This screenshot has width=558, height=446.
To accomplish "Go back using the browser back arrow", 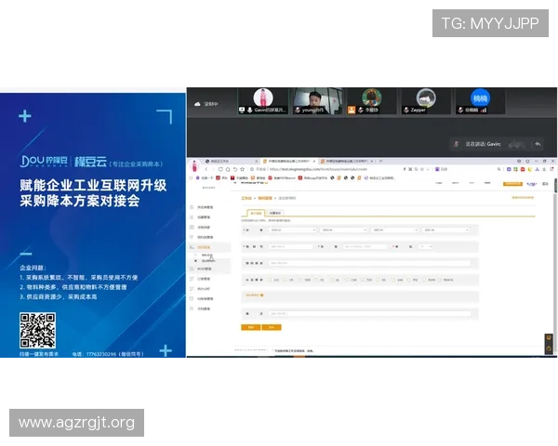I will pyautogui.click(x=206, y=169).
